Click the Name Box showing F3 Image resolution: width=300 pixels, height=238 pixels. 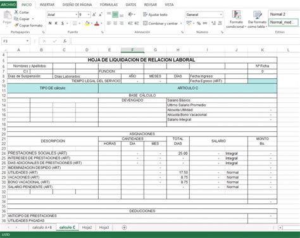coord(16,41)
